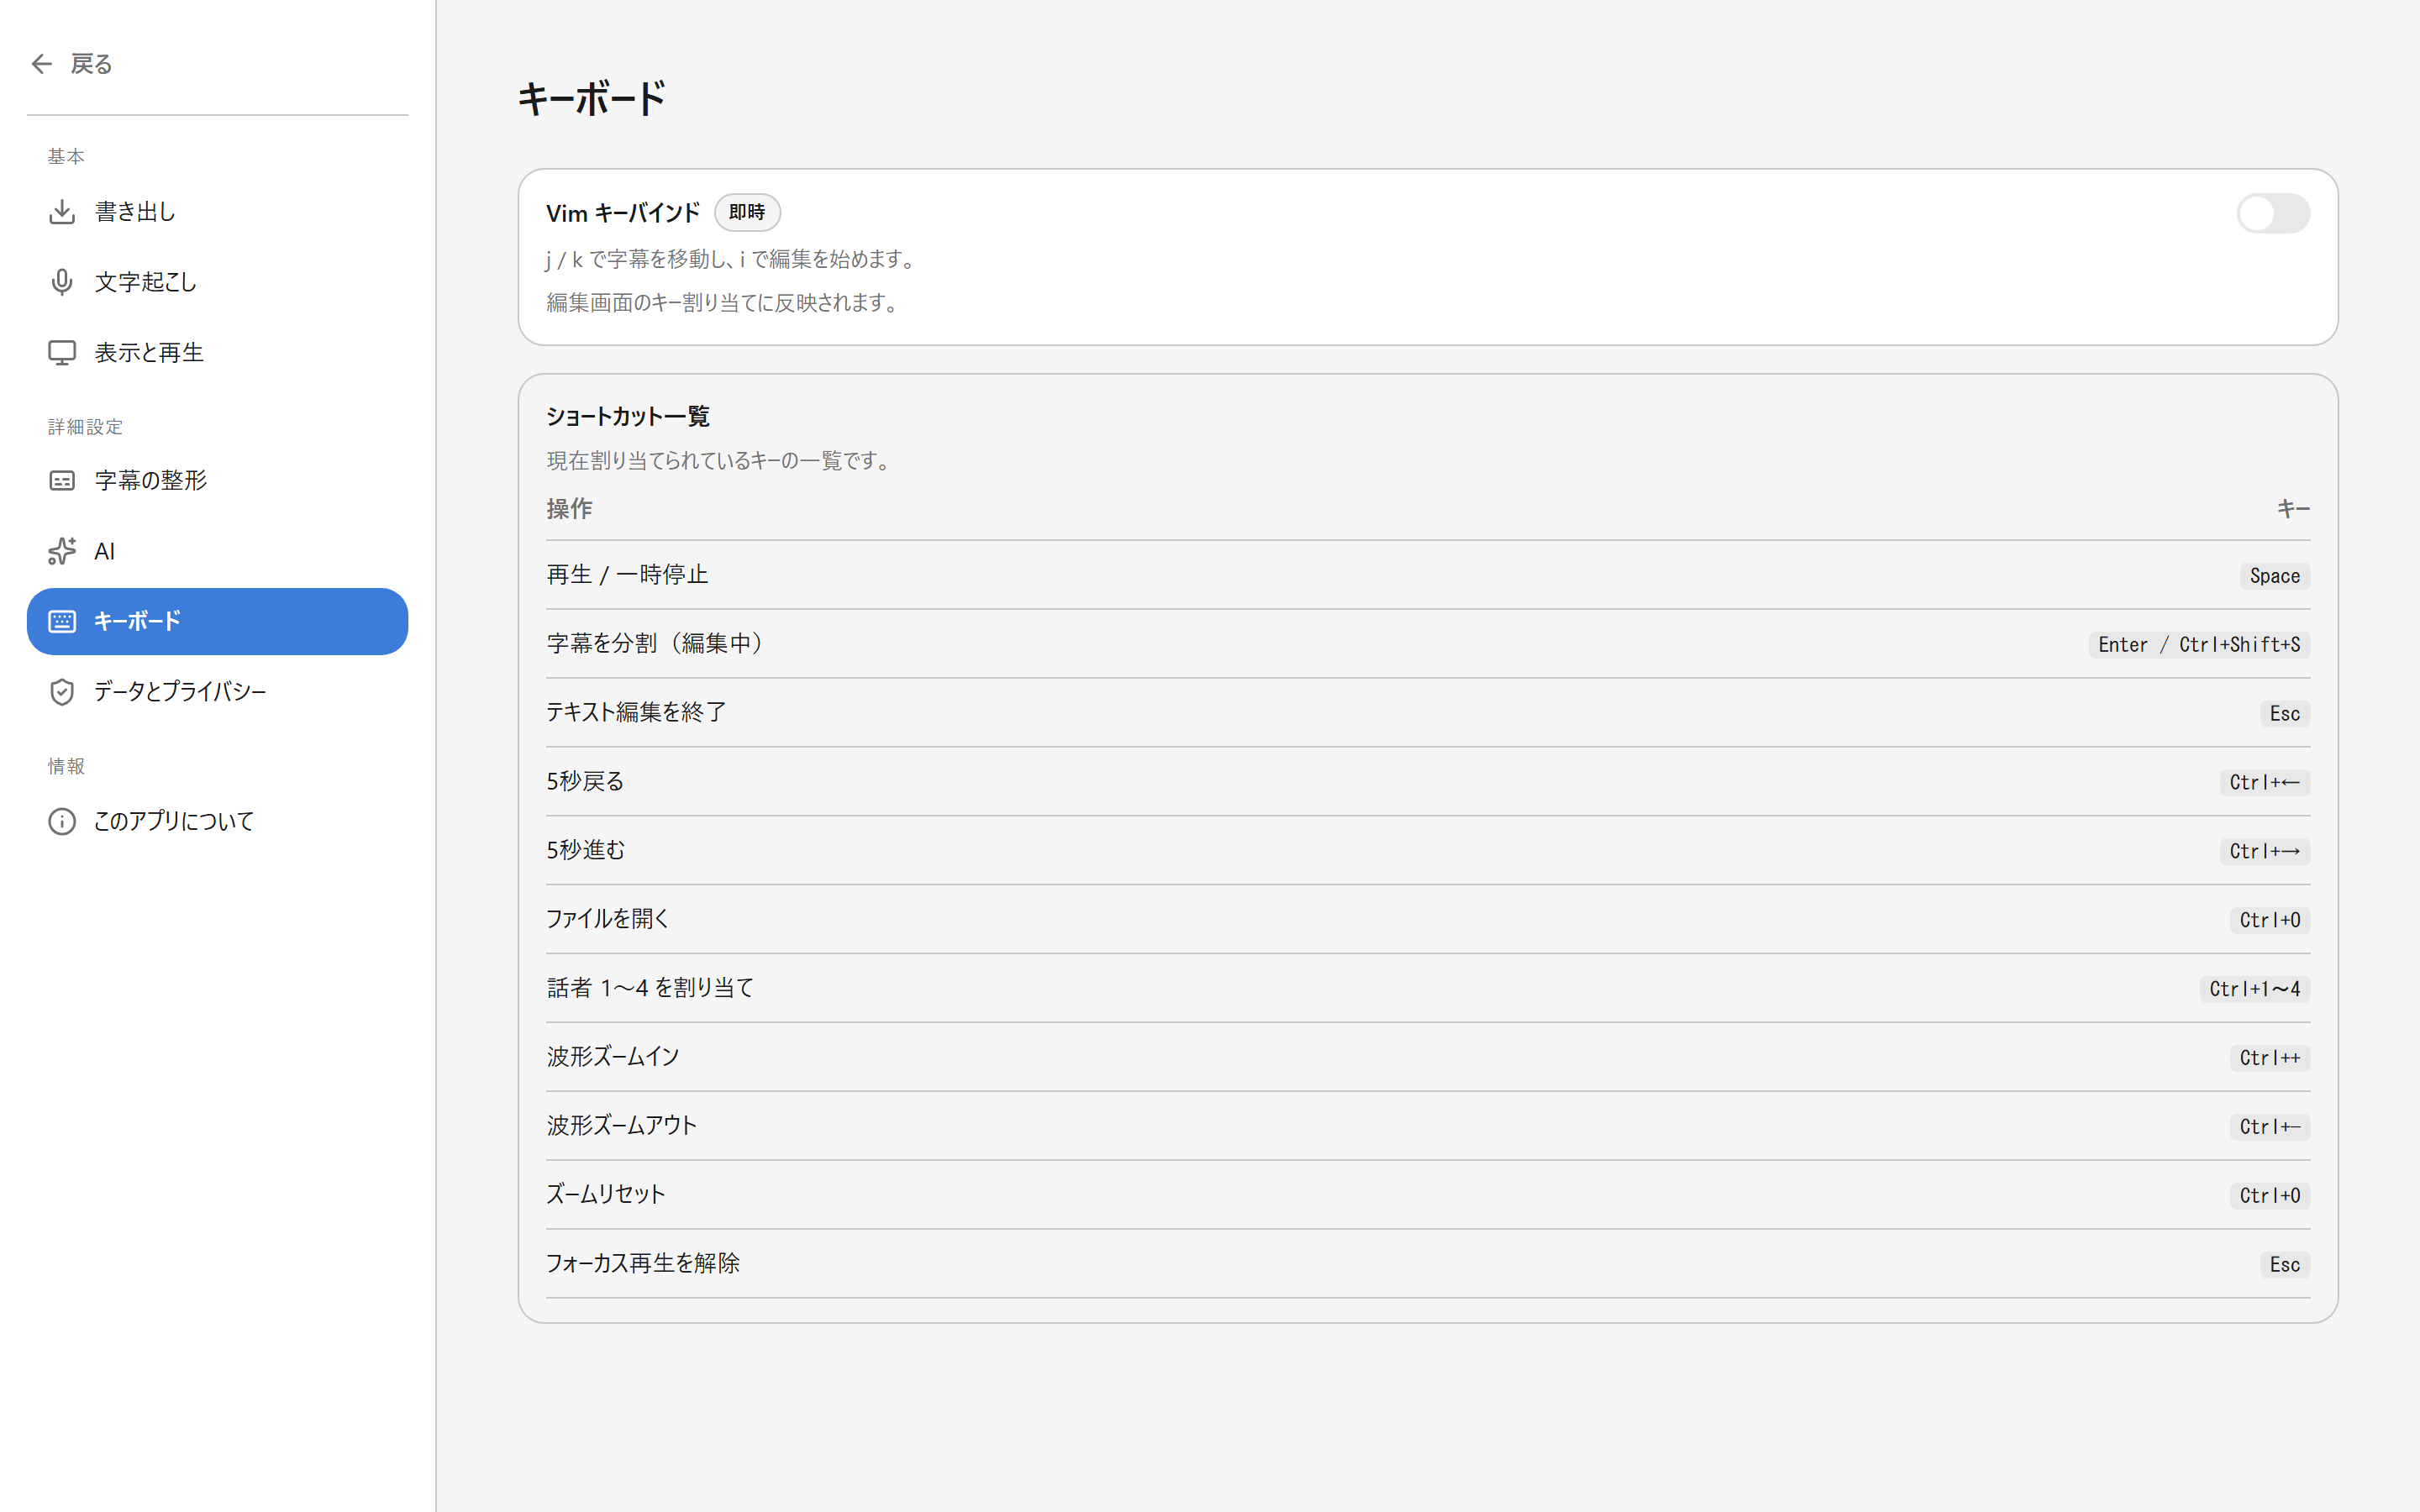This screenshot has width=2420, height=1512.
Task: Click the info icon beside このアプリについて
Action: point(62,821)
